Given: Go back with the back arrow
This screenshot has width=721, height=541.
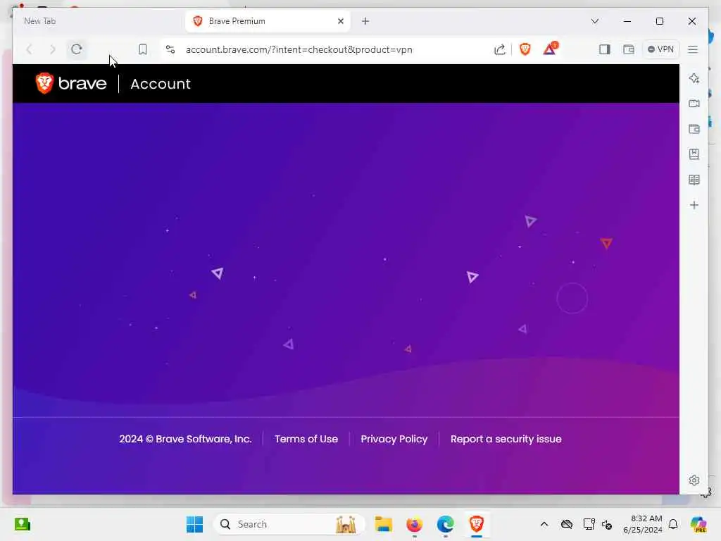Looking at the screenshot, I should [29, 49].
